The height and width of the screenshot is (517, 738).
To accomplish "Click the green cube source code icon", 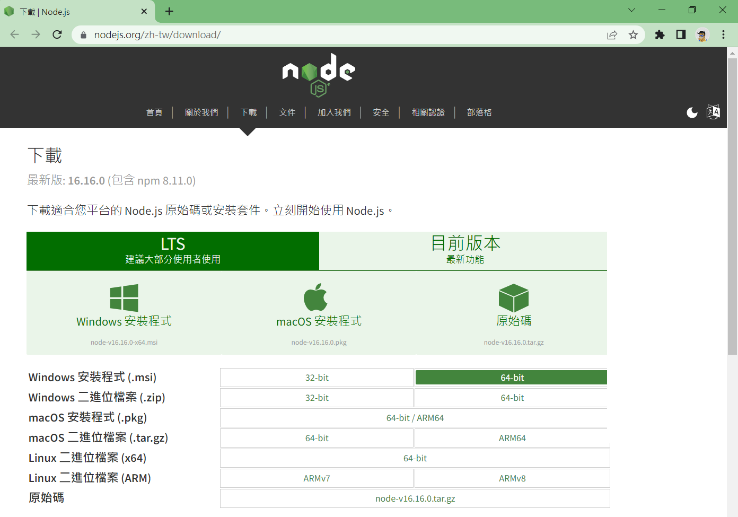I will [514, 297].
